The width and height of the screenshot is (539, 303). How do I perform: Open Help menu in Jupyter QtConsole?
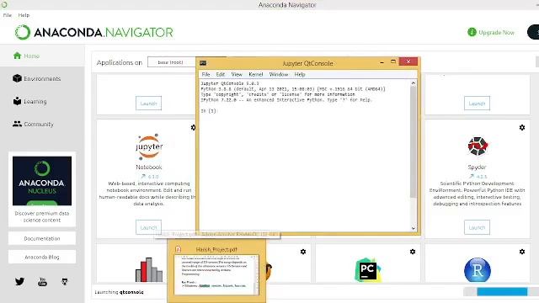click(300, 74)
